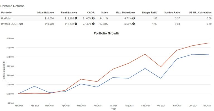
Task: Click info icon beside -4.71% max drawdown
Action: click(134, 18)
